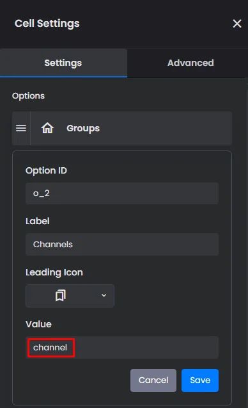The image size is (248, 408).
Task: Click empty area of Groups row
Action: point(166,128)
